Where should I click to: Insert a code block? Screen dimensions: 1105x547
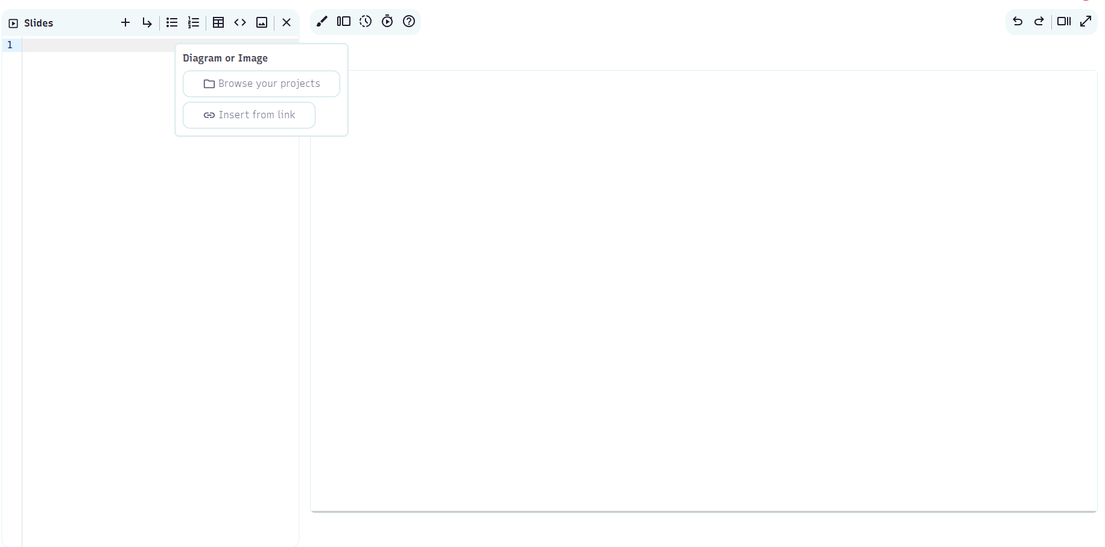pyautogui.click(x=240, y=22)
